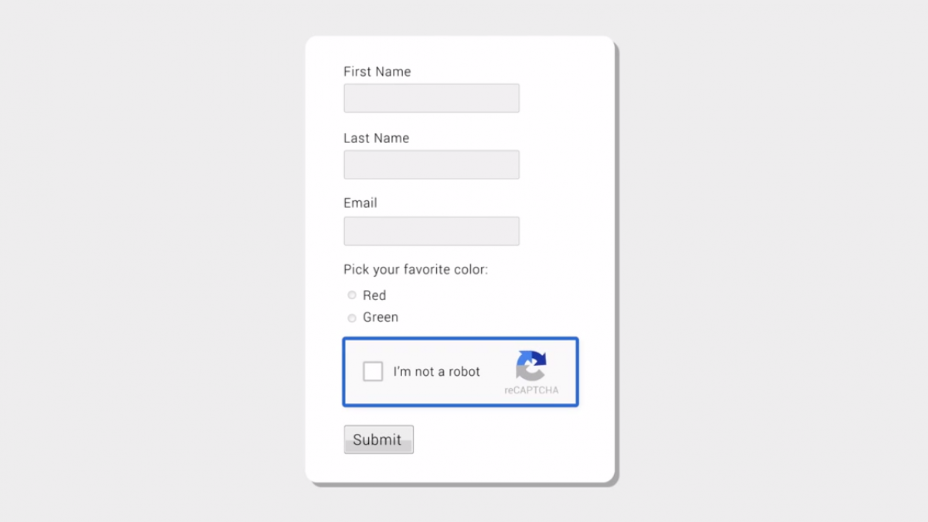The height and width of the screenshot is (522, 928).
Task: Click into the Last Name text box
Action: click(432, 165)
